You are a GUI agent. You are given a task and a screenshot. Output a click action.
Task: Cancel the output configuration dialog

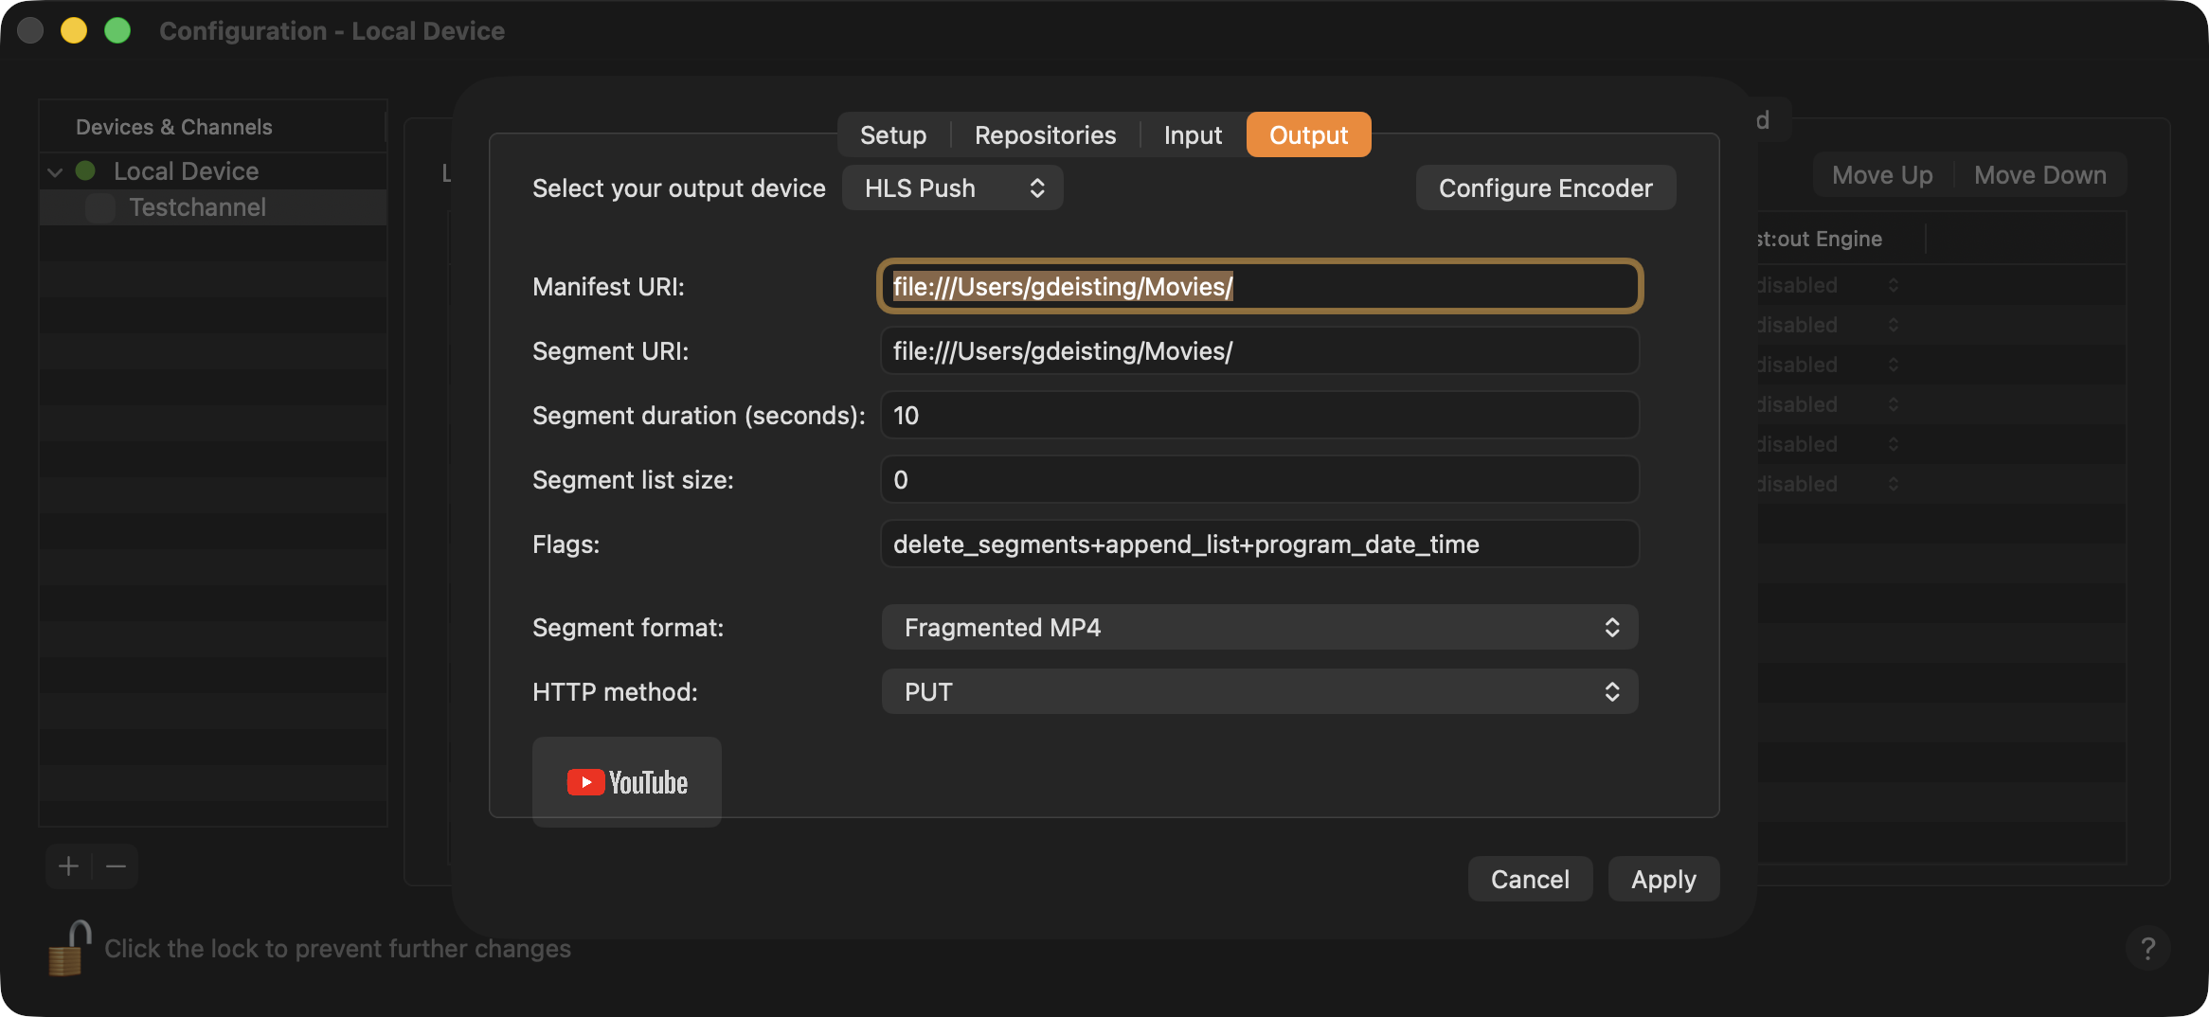point(1530,880)
